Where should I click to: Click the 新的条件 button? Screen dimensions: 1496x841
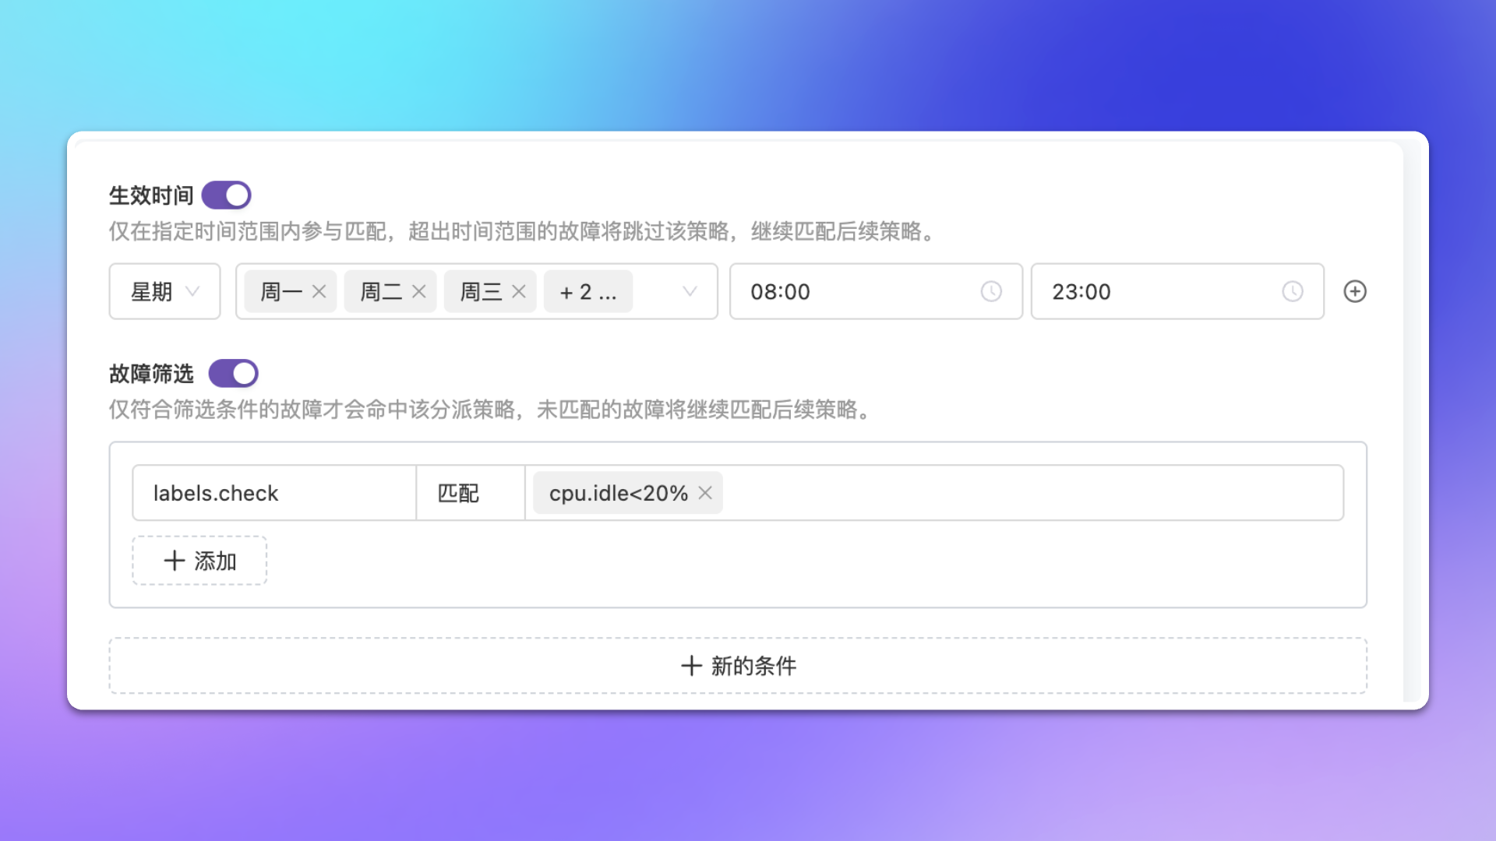click(738, 666)
